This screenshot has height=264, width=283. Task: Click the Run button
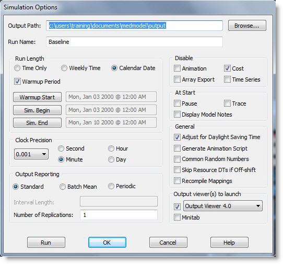coord(46,243)
